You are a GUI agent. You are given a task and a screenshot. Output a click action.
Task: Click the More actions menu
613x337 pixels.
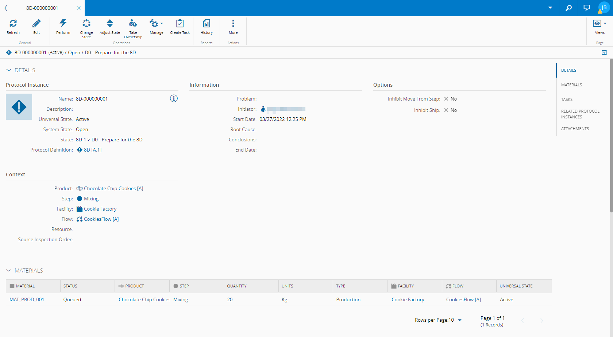233,24
